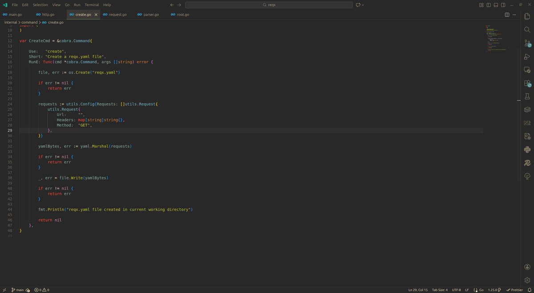
Task: Open the Explorer view in activity bar
Action: pyautogui.click(x=527, y=16)
